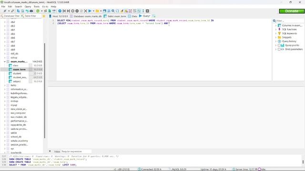Switch to the Database exam_marks_db tab
Image resolution: width=305 pixels, height=171 pixels.
(86, 16)
